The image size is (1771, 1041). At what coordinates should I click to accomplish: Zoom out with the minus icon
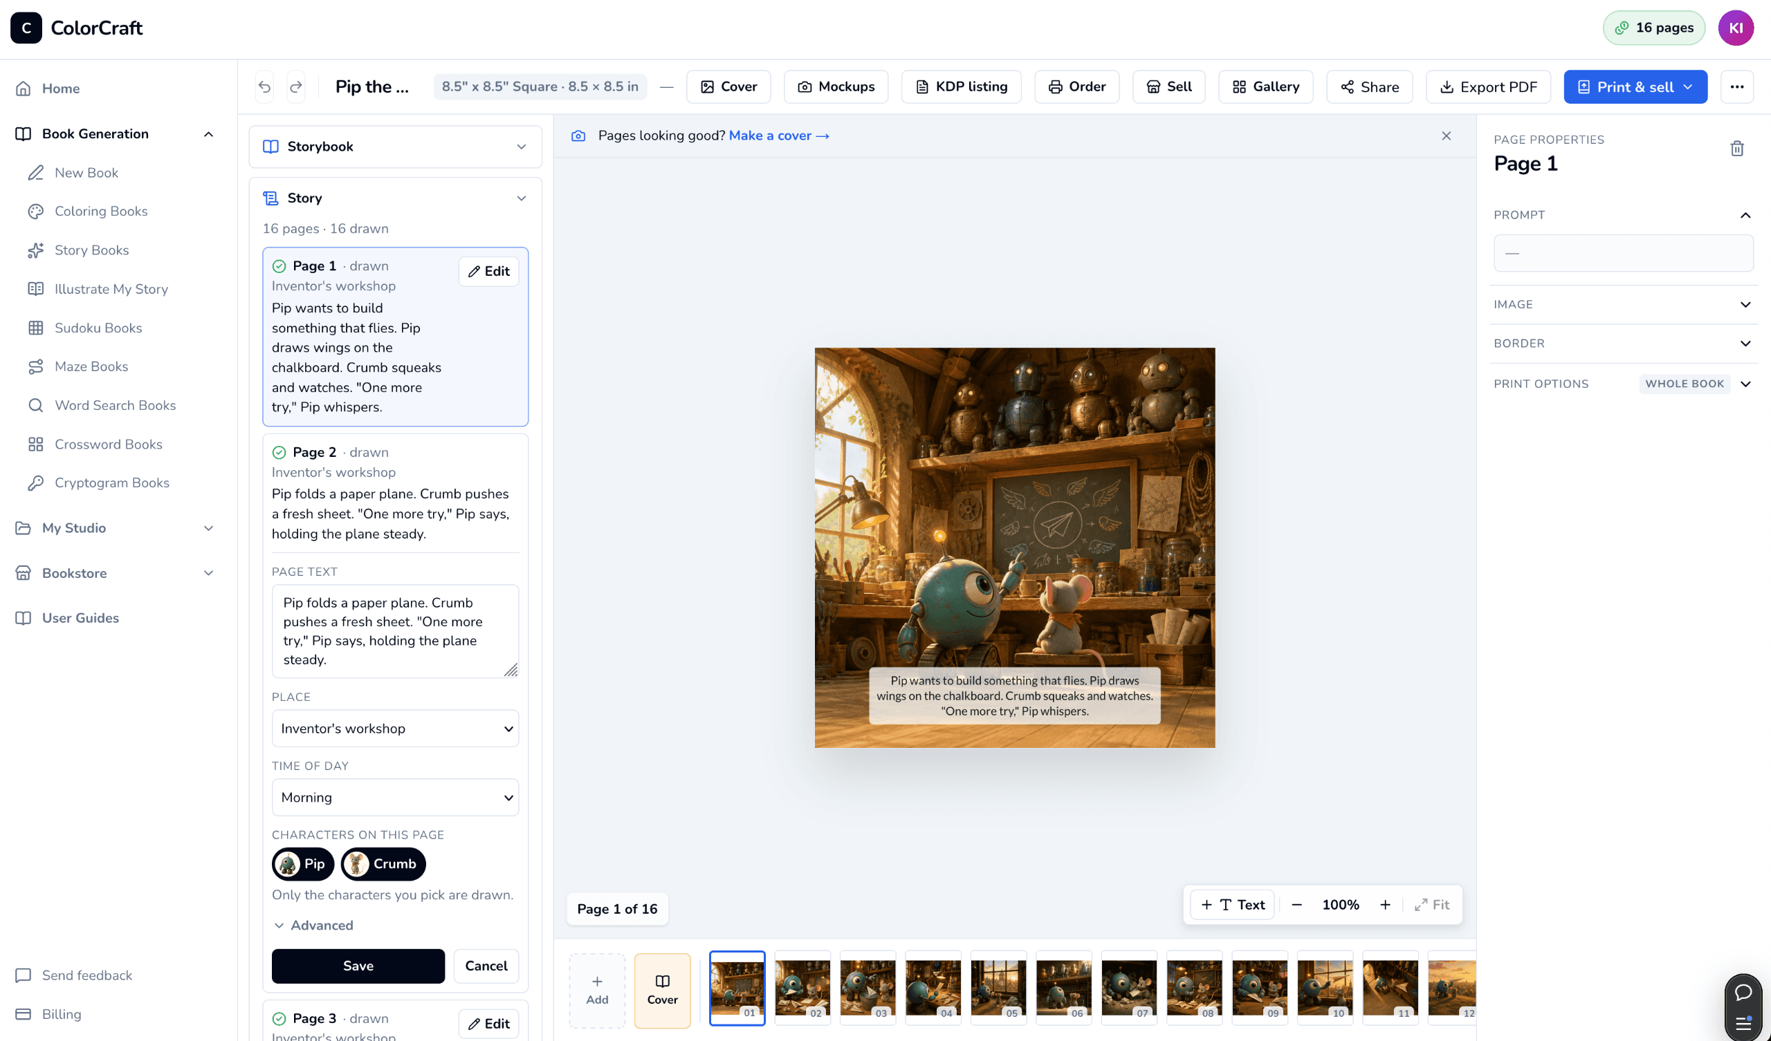[x=1296, y=905]
